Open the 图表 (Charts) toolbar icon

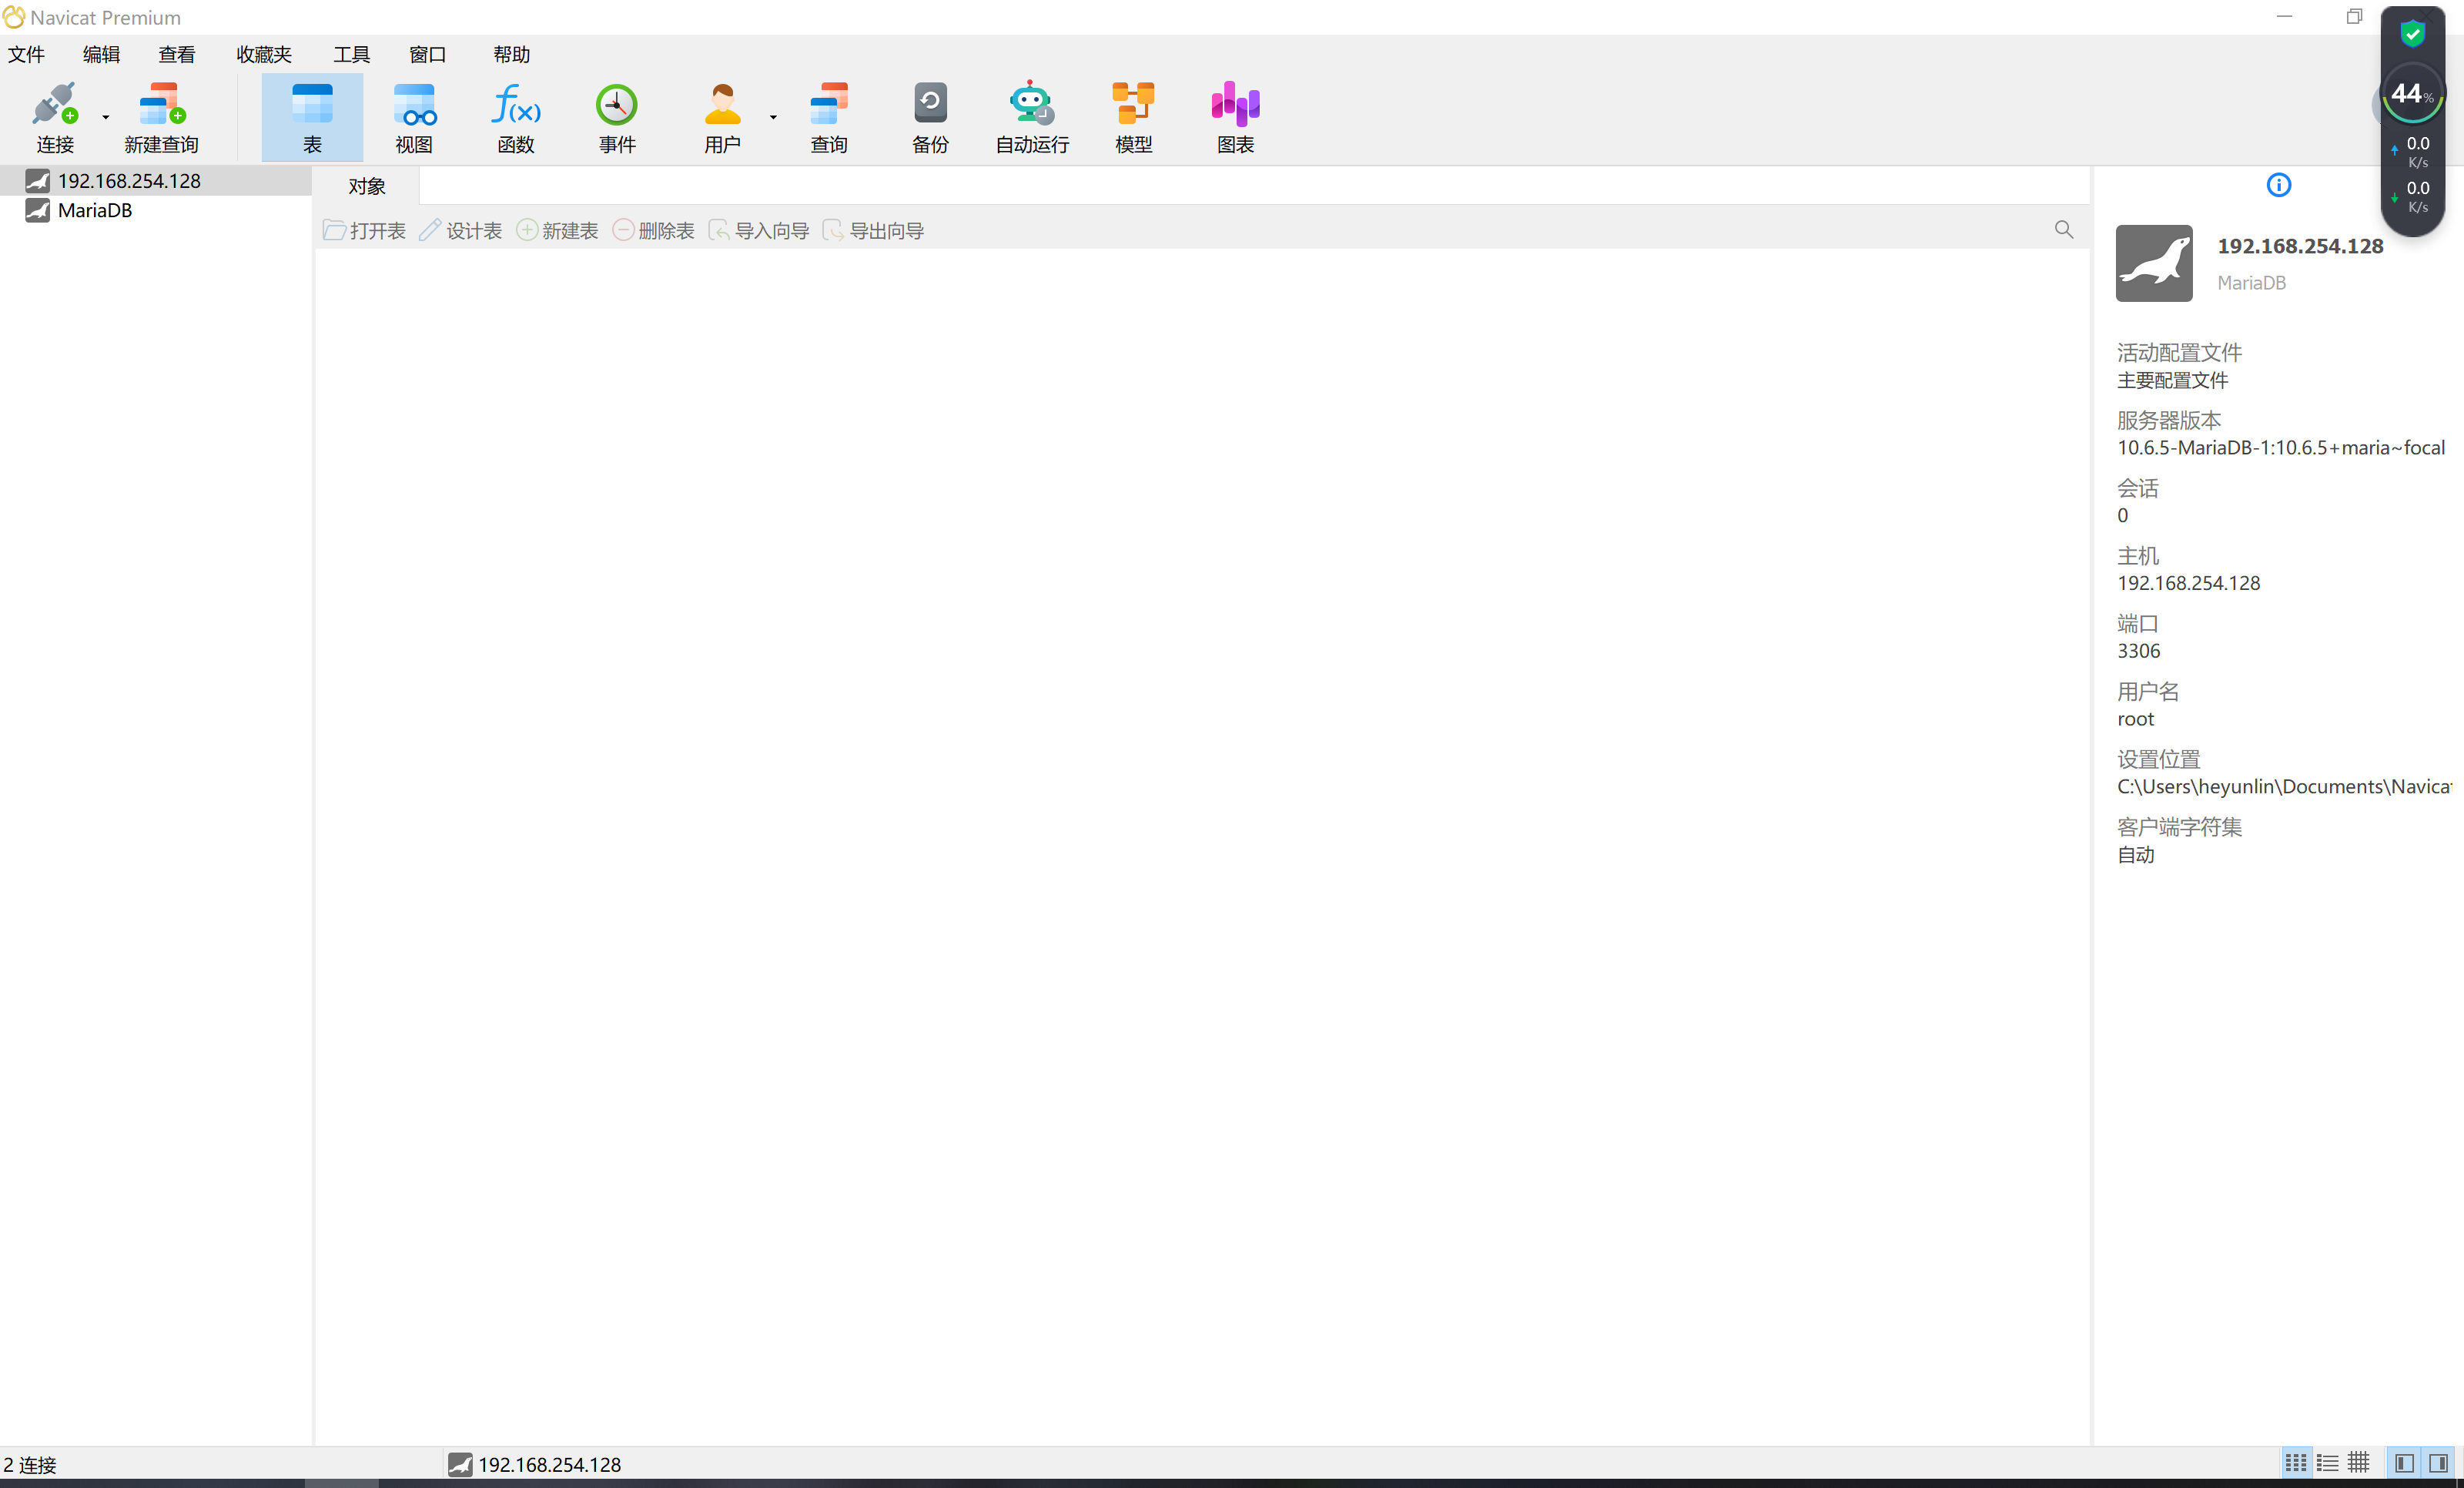pos(1236,118)
